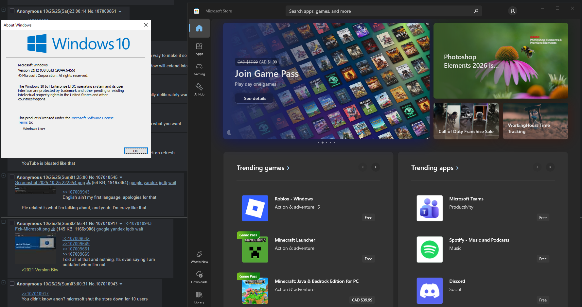This screenshot has width=582, height=307.
Task: Collapse the thread post No.107010545
Action: [x=4, y=176]
